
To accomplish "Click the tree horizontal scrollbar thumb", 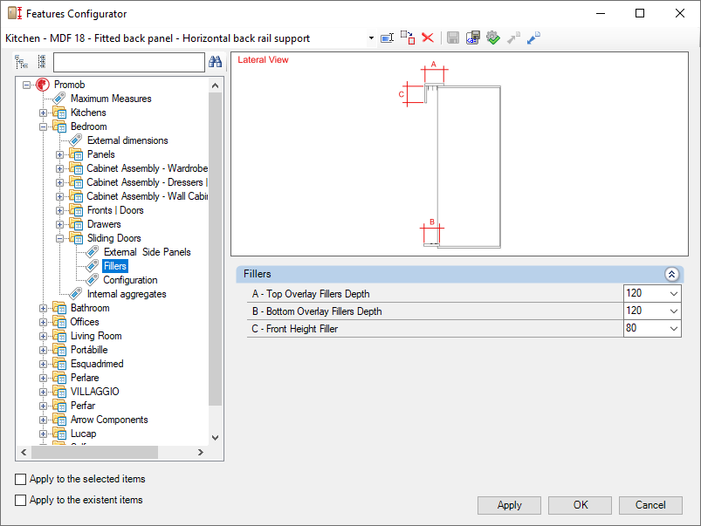I will (94, 452).
